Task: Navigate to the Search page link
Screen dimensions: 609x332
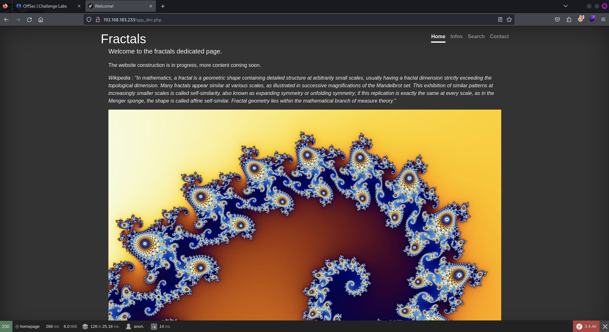Action: tap(476, 37)
